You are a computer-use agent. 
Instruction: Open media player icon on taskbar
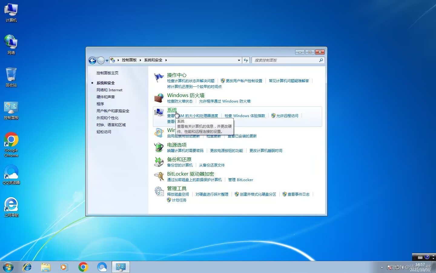[64, 267]
